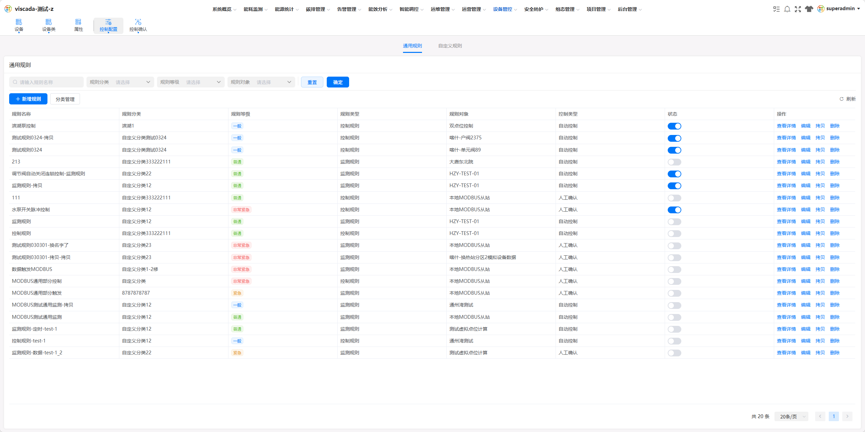
Task: Copy the 监测规则-拷贝 rule
Action: (x=820, y=185)
